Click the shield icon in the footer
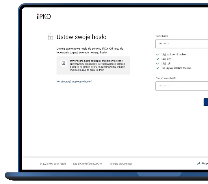 pyautogui.click(x=198, y=163)
